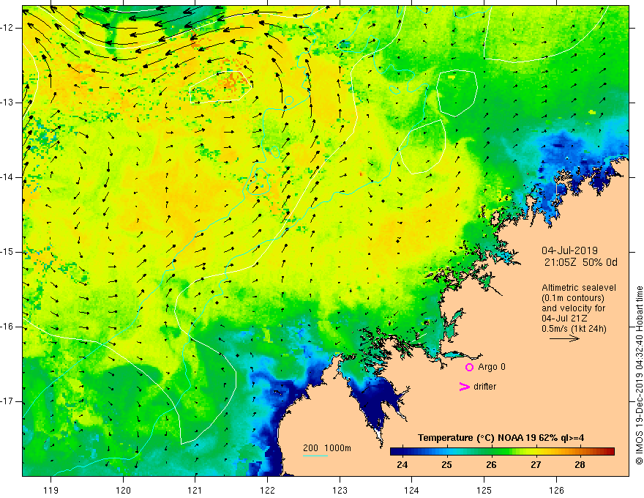Viewport: 644px width, 498px height.
Task: Click the '04-Jul-2019' date text
Action: (569, 250)
